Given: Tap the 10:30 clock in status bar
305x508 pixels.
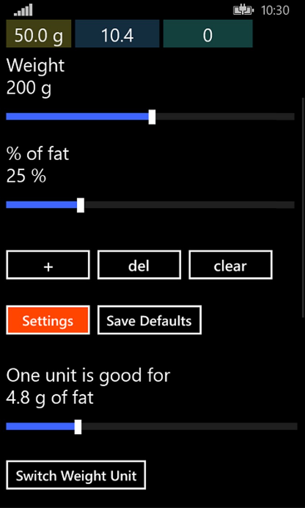Looking at the screenshot, I should click(x=275, y=10).
